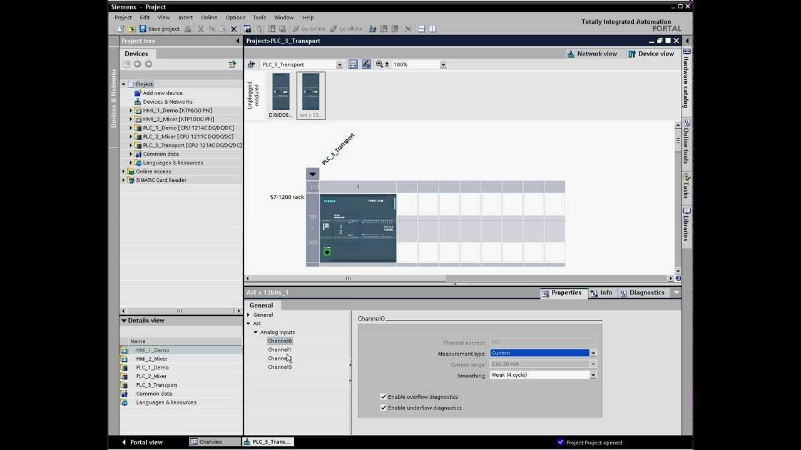This screenshot has height=450, width=801.
Task: Expand the General node in properties tree
Action: tap(248, 315)
